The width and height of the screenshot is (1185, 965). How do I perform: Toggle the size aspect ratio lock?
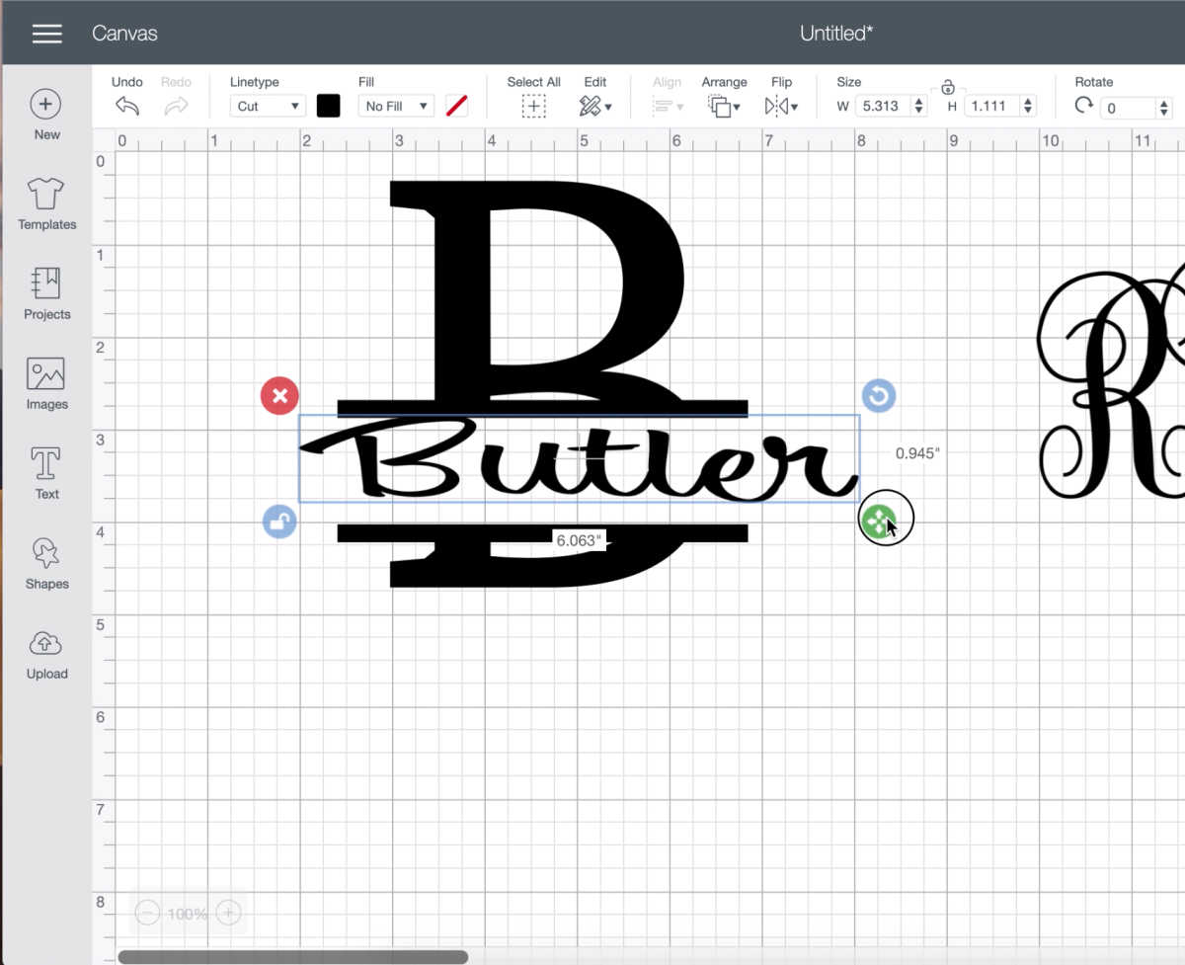click(947, 87)
